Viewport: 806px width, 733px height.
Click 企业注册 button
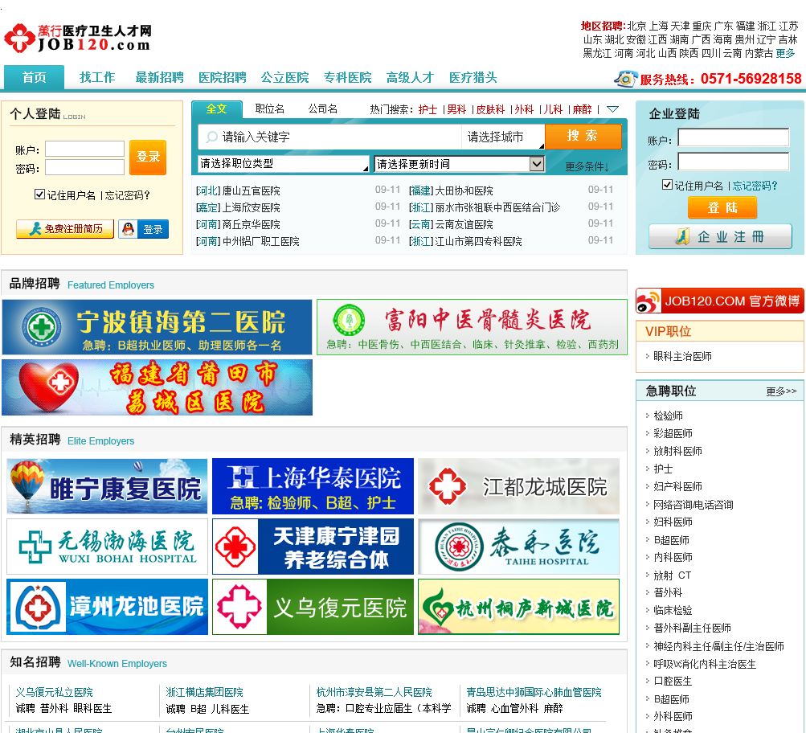(x=720, y=237)
